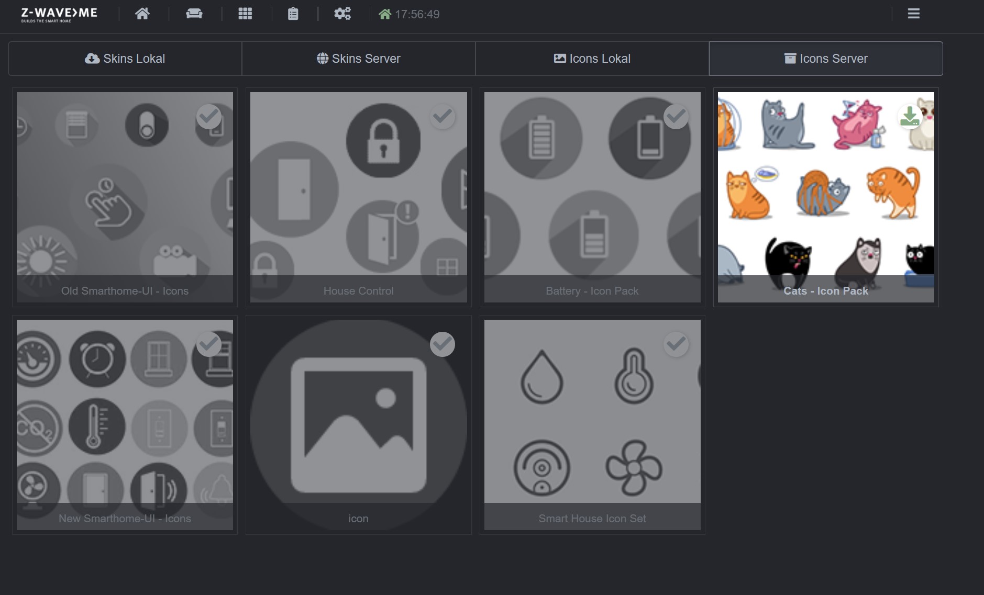
Task: Toggle checkmark on Old Smarthome-UI Icons
Action: point(208,117)
